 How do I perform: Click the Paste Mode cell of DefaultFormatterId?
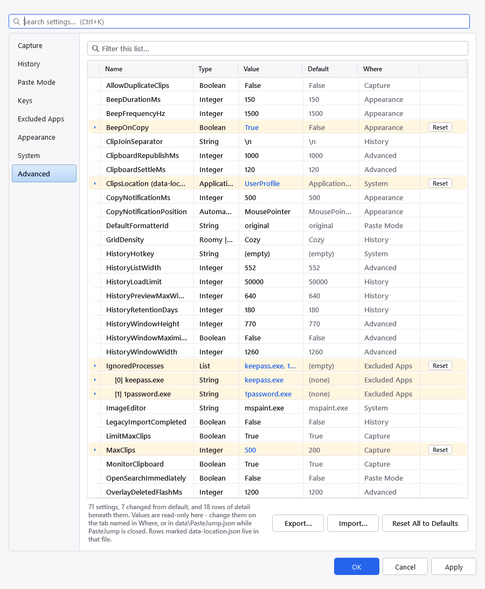pyautogui.click(x=384, y=225)
